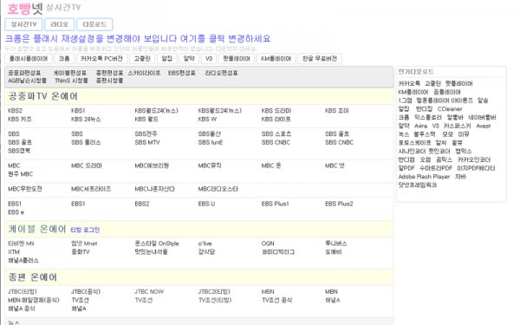
Task: Open the MBC에브리원 channel
Action: tap(152, 166)
